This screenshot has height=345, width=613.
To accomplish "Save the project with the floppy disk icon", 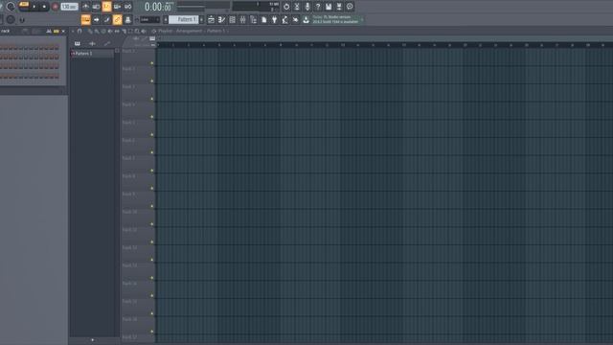I will click(x=329, y=7).
